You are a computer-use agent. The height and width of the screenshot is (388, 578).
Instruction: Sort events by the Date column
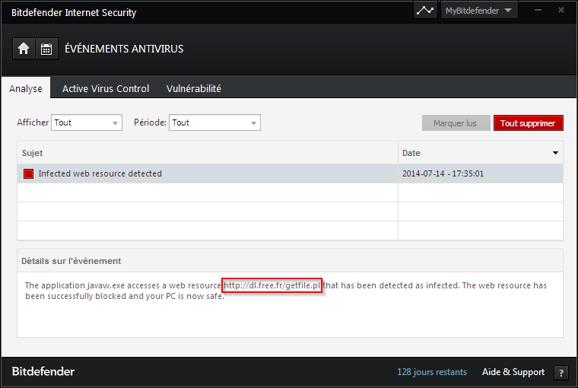point(481,153)
